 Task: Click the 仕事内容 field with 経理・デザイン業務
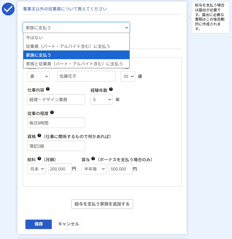56,99
